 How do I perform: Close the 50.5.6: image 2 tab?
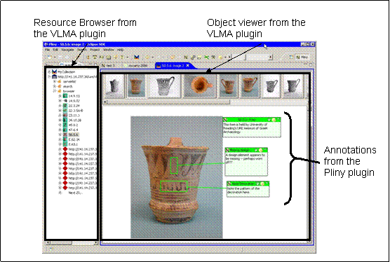[188, 66]
